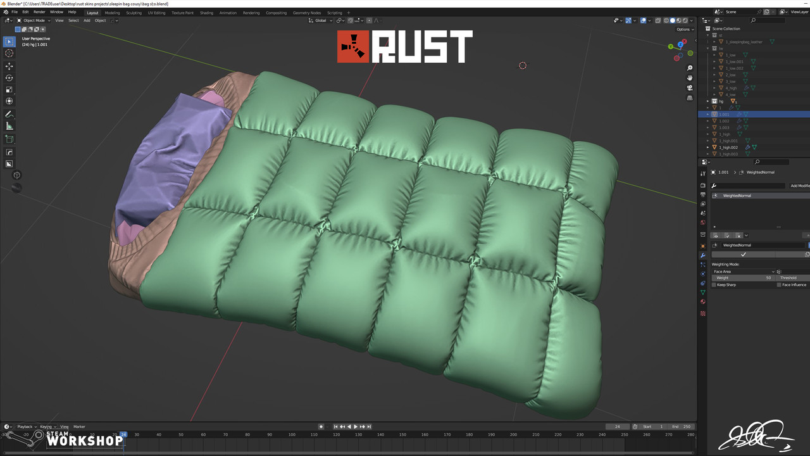This screenshot has height=456, width=810.
Task: Switch to Sculpting workspace tab
Action: point(134,13)
